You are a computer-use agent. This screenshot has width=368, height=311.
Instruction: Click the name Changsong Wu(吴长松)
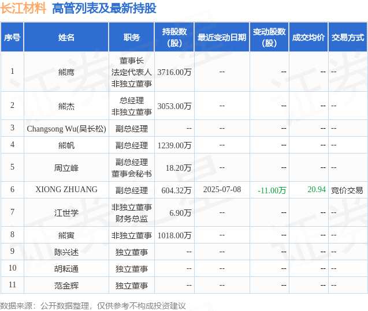point(66,129)
